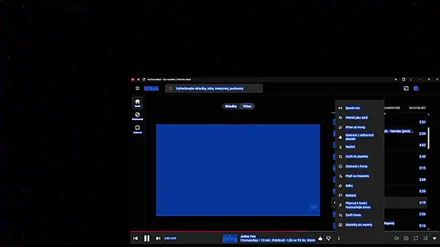The height and width of the screenshot is (247, 440).
Task: Open the window three-dot menu in title bar
Action: (x=411, y=80)
